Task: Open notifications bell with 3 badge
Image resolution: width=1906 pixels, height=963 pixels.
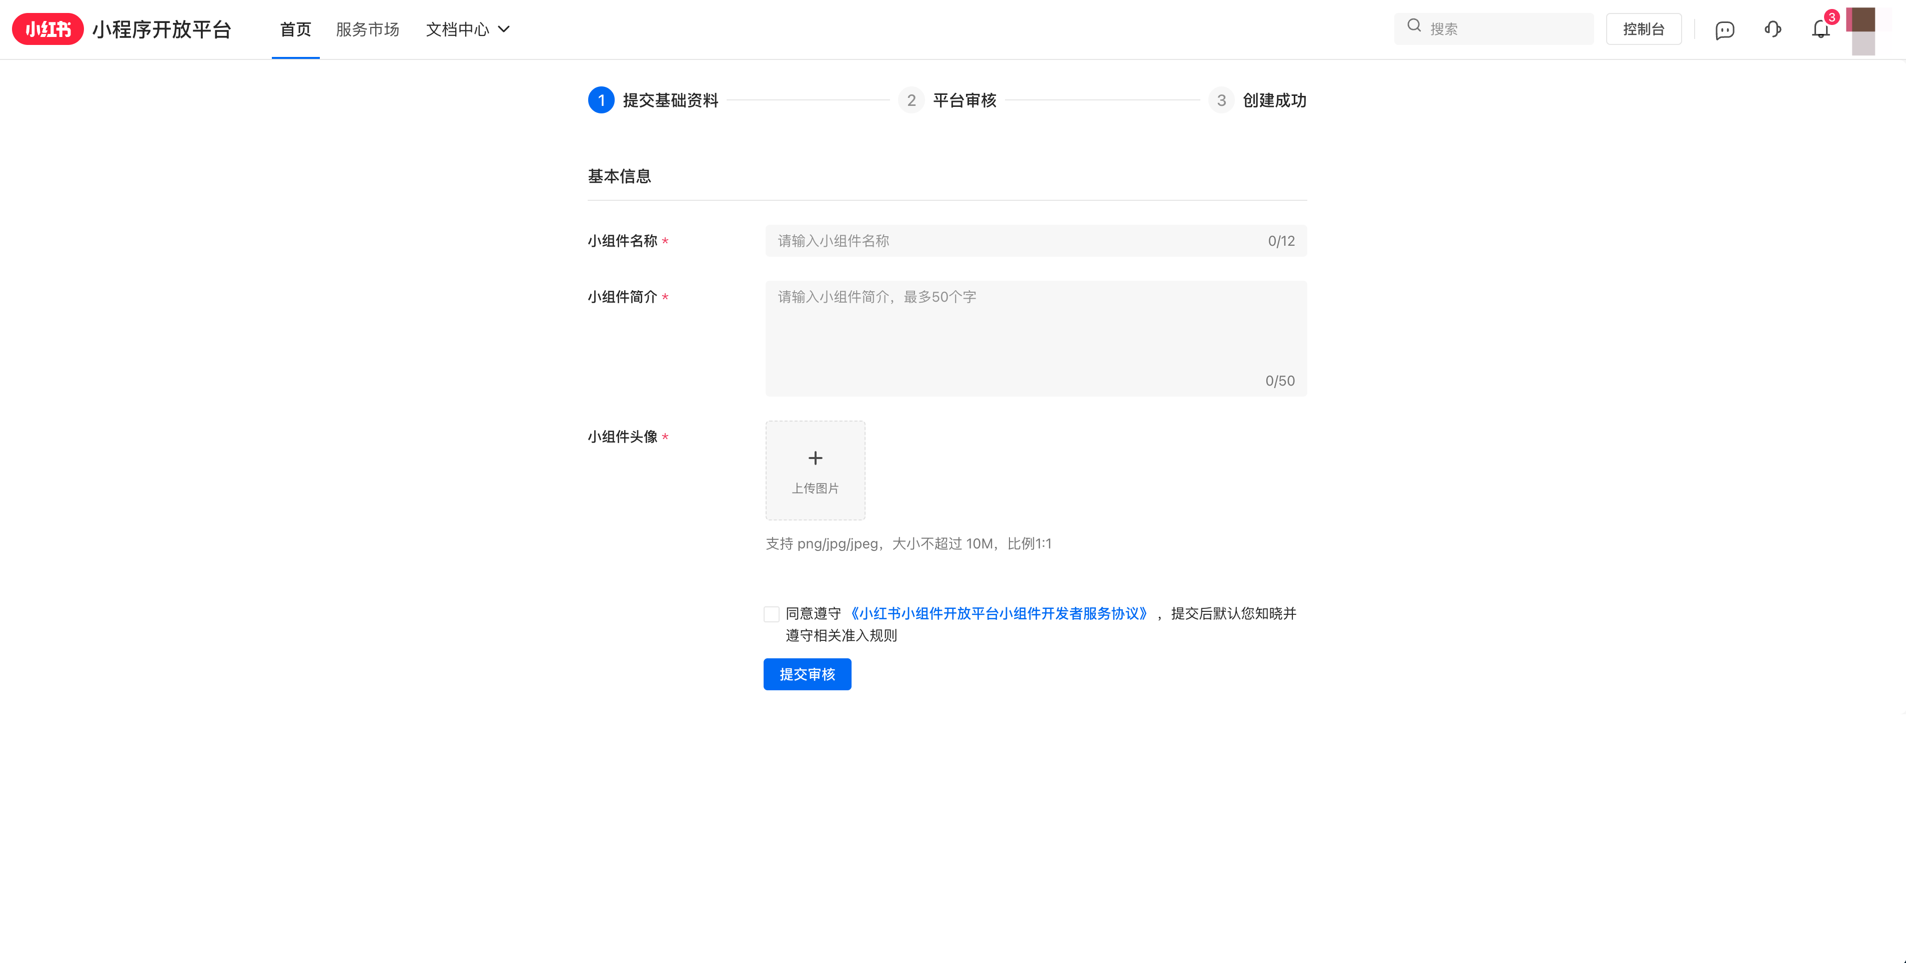Action: pyautogui.click(x=1821, y=29)
